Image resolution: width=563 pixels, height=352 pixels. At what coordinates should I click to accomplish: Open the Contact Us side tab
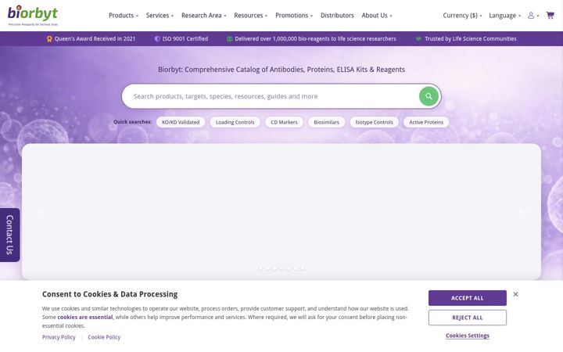9,235
